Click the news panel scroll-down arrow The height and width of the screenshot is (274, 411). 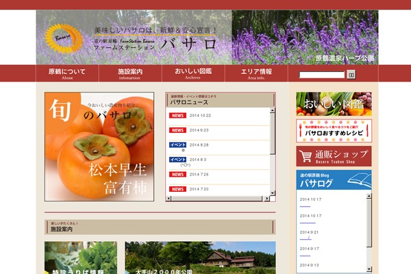coord(273,193)
